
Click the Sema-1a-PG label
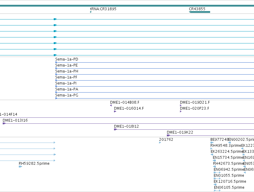click(67, 95)
